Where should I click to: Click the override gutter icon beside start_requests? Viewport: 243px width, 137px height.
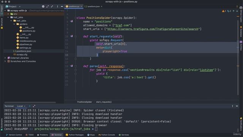71,36
